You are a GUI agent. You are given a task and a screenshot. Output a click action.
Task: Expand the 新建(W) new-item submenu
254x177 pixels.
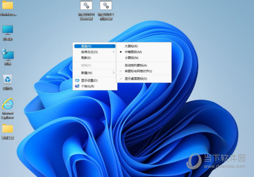click(95, 73)
